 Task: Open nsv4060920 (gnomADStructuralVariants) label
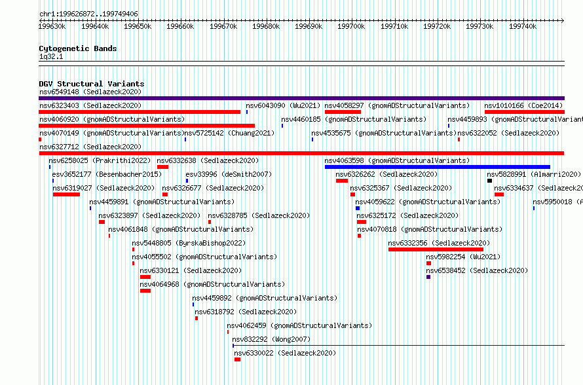(112, 119)
